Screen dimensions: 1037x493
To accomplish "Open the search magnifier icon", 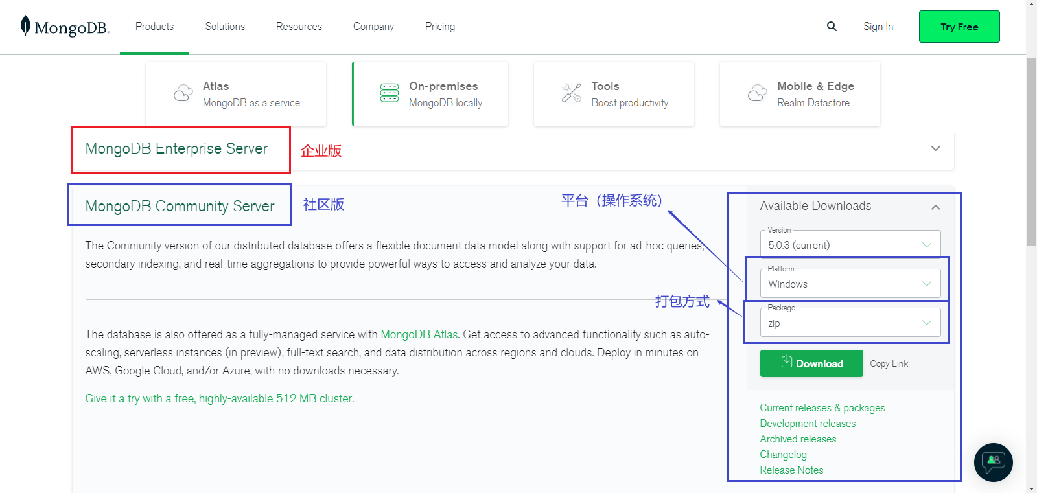I will [x=832, y=27].
